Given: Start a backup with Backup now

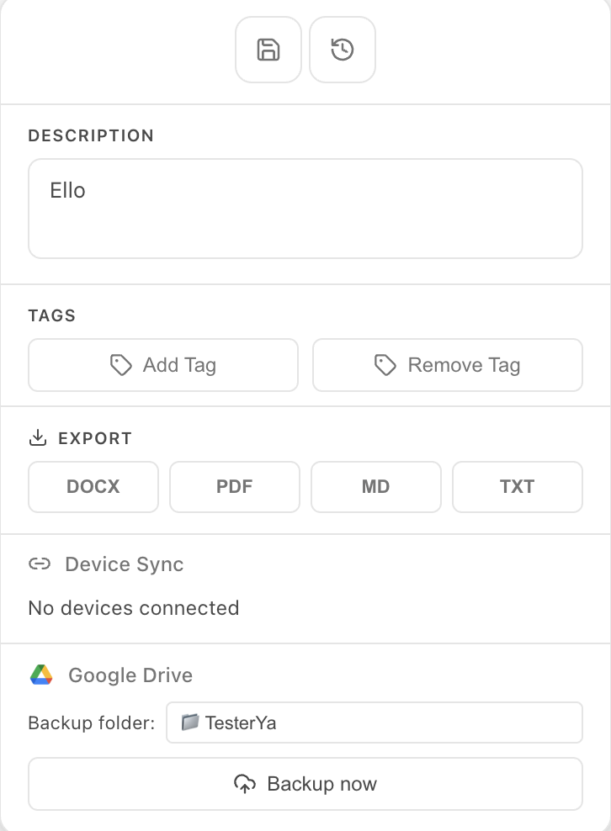Looking at the screenshot, I should 305,784.
